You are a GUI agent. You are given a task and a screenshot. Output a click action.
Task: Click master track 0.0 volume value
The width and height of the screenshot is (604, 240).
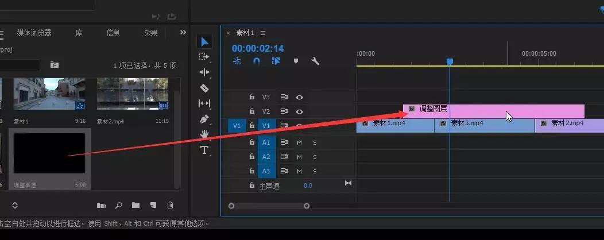(x=308, y=185)
